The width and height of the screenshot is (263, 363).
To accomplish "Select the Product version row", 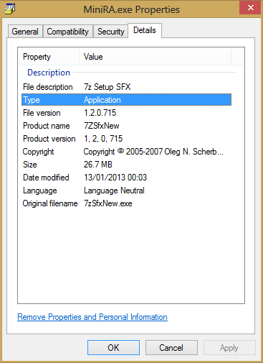I will (126, 139).
